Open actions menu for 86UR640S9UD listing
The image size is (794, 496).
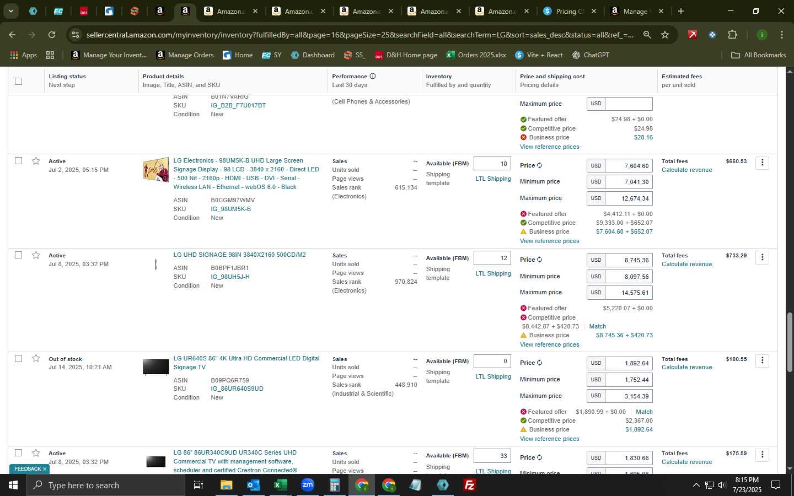(762, 360)
